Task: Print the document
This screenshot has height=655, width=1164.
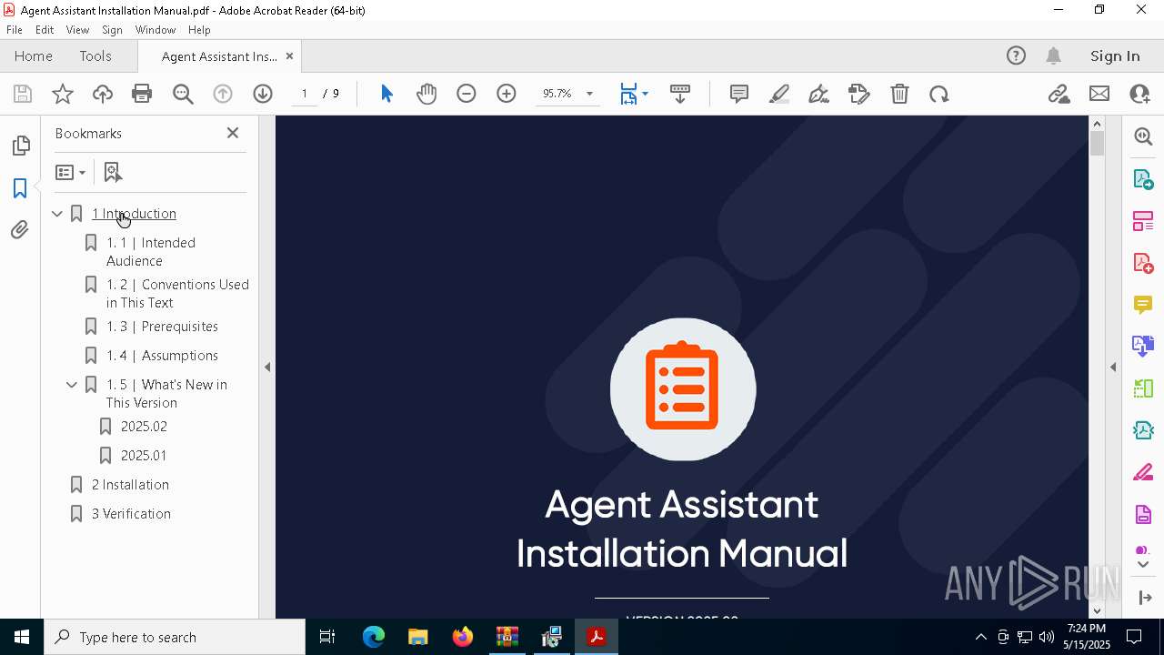Action: click(x=142, y=94)
